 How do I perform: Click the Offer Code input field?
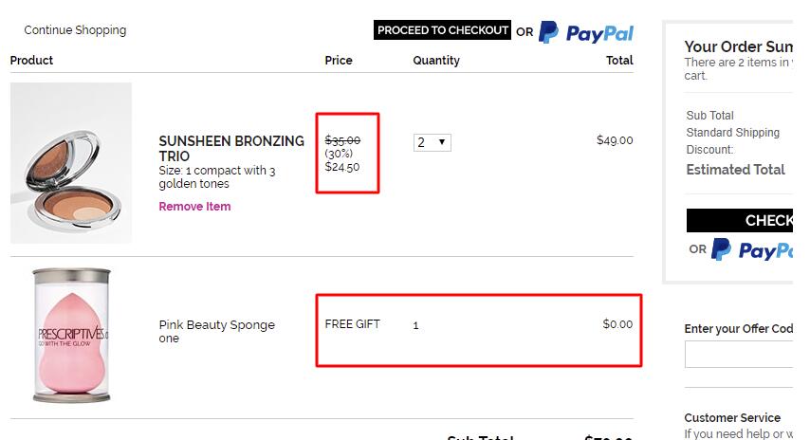(739, 355)
